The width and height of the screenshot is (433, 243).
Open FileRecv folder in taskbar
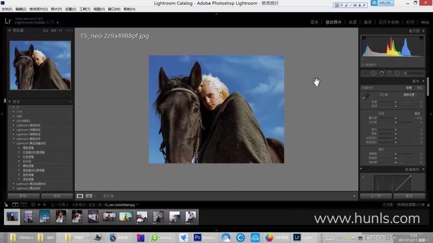21,237
